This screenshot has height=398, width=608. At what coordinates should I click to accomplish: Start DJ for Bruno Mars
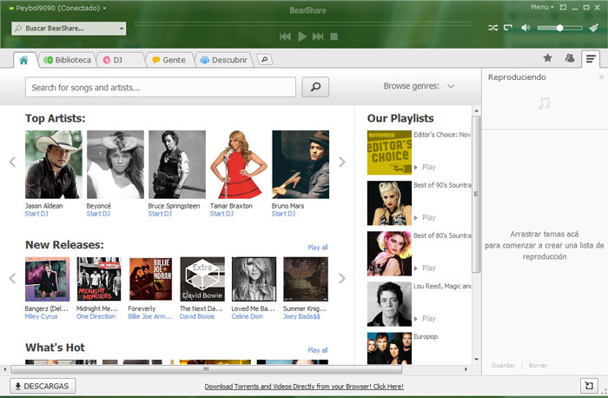pyautogui.click(x=283, y=214)
